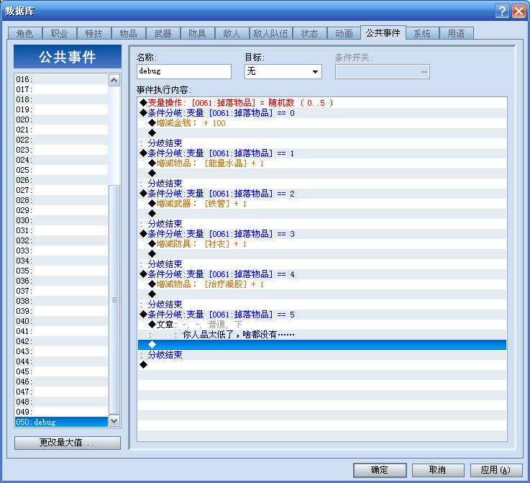Select the 条件分歧 变量 == 2 line

click(322, 194)
